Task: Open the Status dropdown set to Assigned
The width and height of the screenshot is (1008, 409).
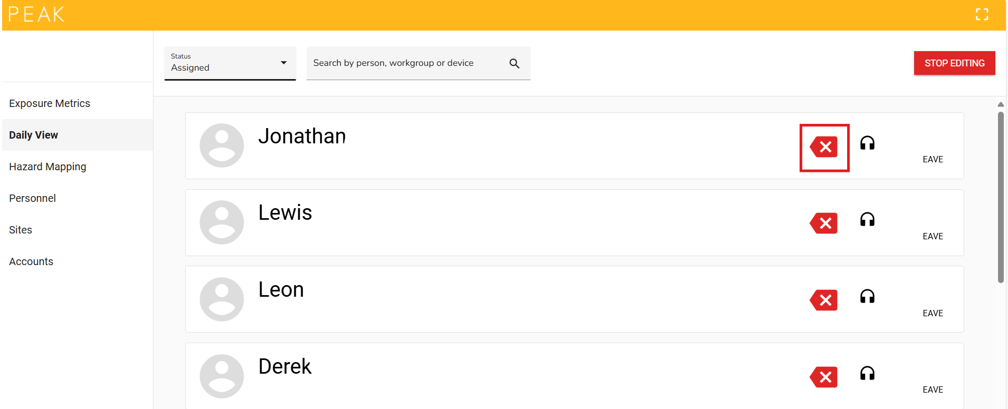Action: tap(230, 63)
